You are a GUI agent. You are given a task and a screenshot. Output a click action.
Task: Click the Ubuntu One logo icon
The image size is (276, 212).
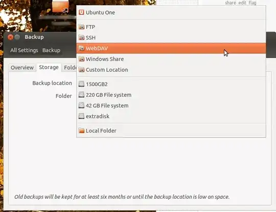[x=81, y=12]
